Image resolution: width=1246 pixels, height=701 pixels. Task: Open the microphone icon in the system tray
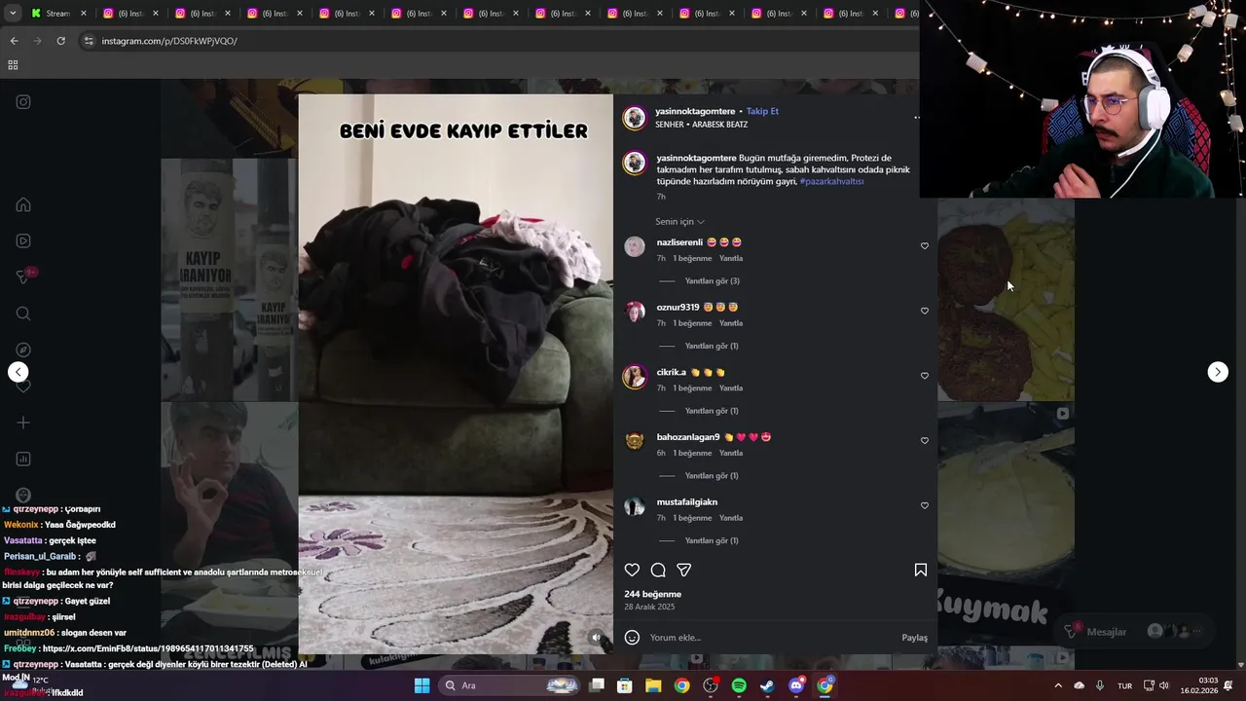pyautogui.click(x=1100, y=685)
